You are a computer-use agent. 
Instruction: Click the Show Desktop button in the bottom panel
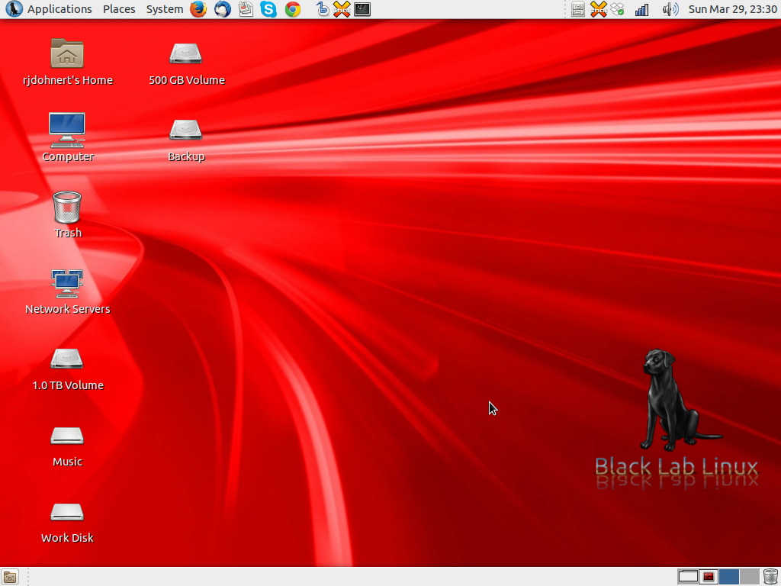coord(10,577)
